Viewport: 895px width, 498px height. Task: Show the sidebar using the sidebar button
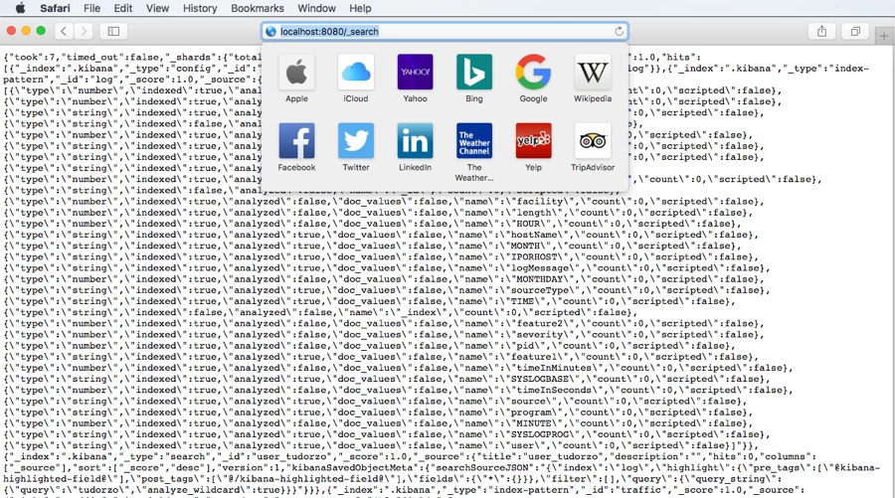click(113, 32)
